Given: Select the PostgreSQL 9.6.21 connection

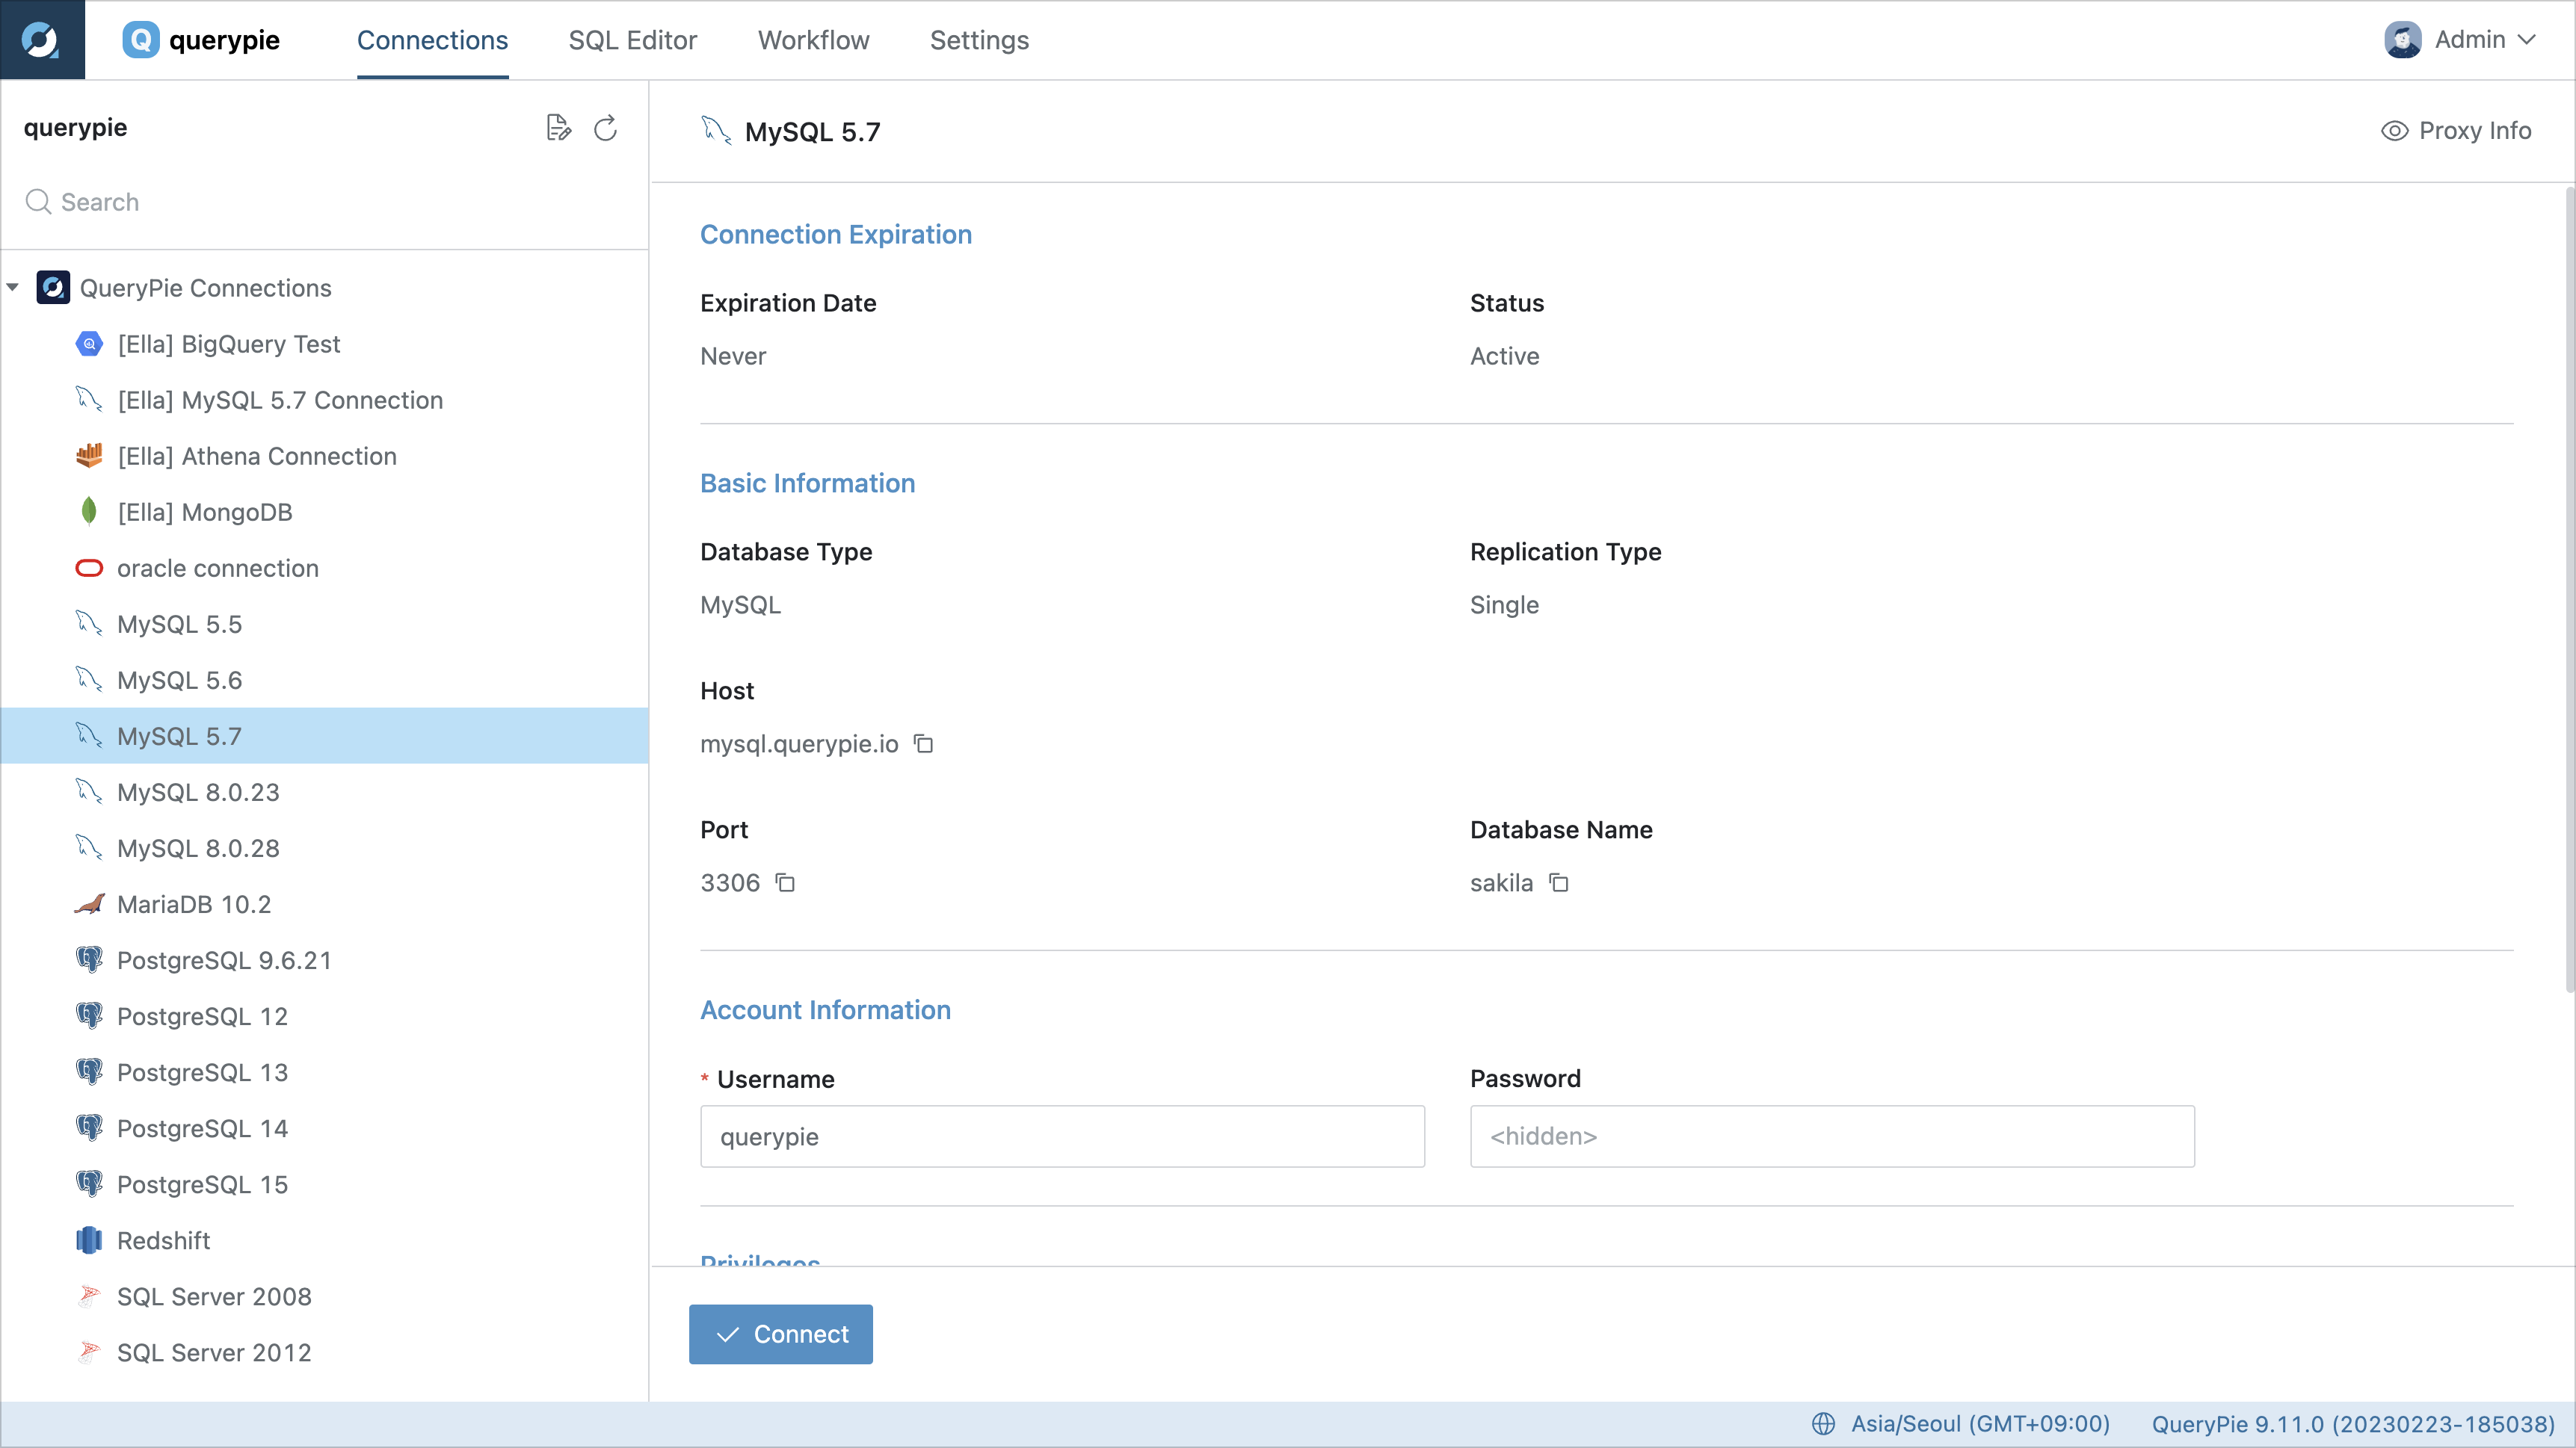Looking at the screenshot, I should [224, 959].
